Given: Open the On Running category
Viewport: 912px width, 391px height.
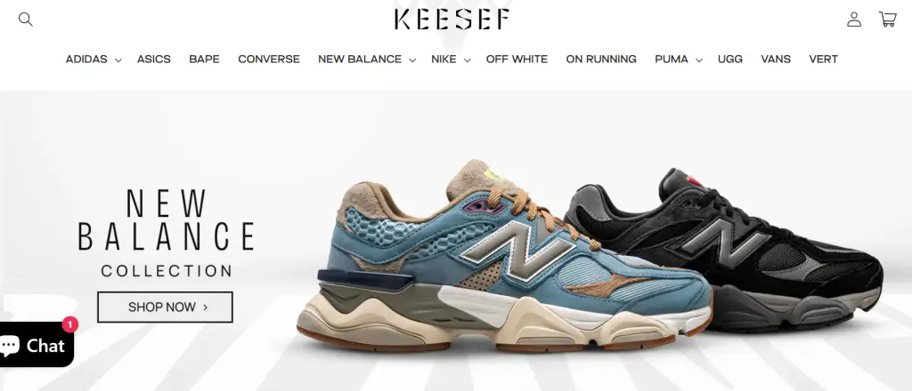Looking at the screenshot, I should pyautogui.click(x=601, y=60).
